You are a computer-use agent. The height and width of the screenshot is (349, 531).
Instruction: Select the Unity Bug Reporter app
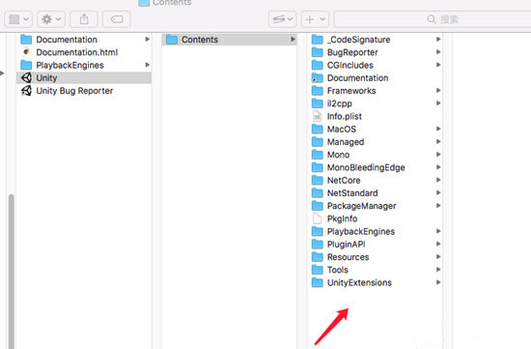click(67, 91)
